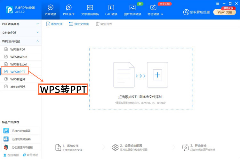Open 官网地址 link
Viewport: 240px width, 159px height.
pyautogui.click(x=30, y=155)
